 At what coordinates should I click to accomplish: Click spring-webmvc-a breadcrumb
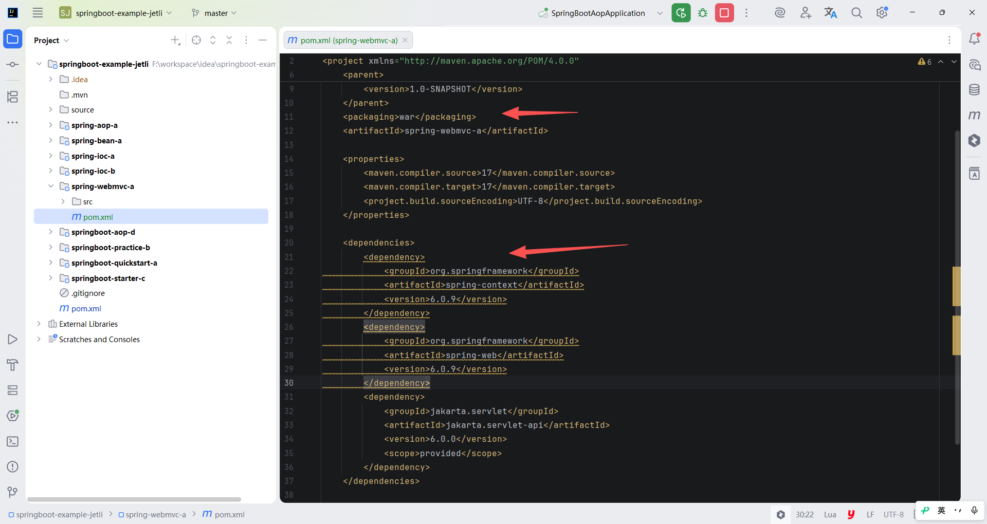tap(156, 514)
